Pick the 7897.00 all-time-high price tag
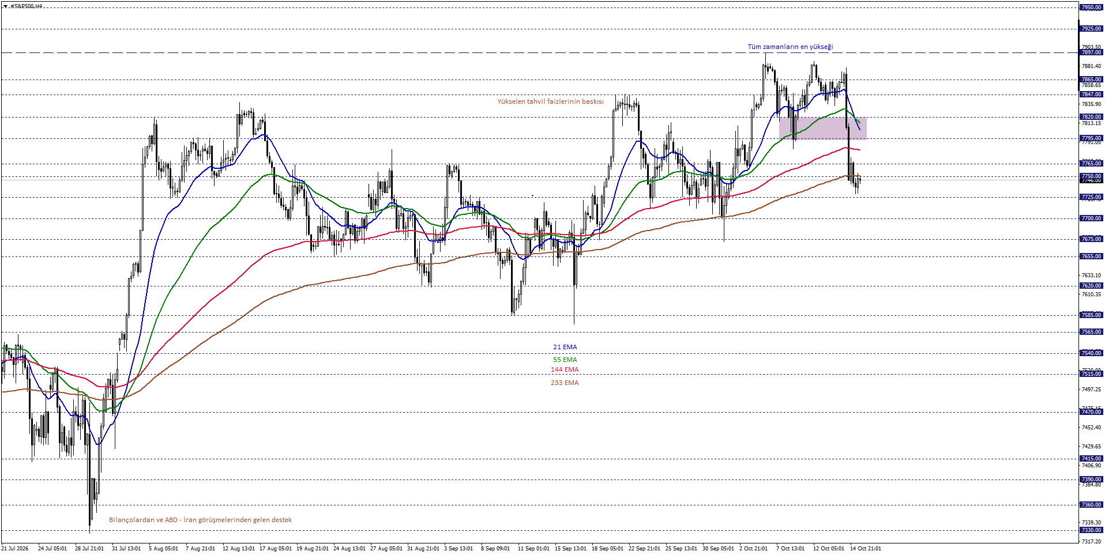The width and height of the screenshot is (1105, 555). point(1091,52)
